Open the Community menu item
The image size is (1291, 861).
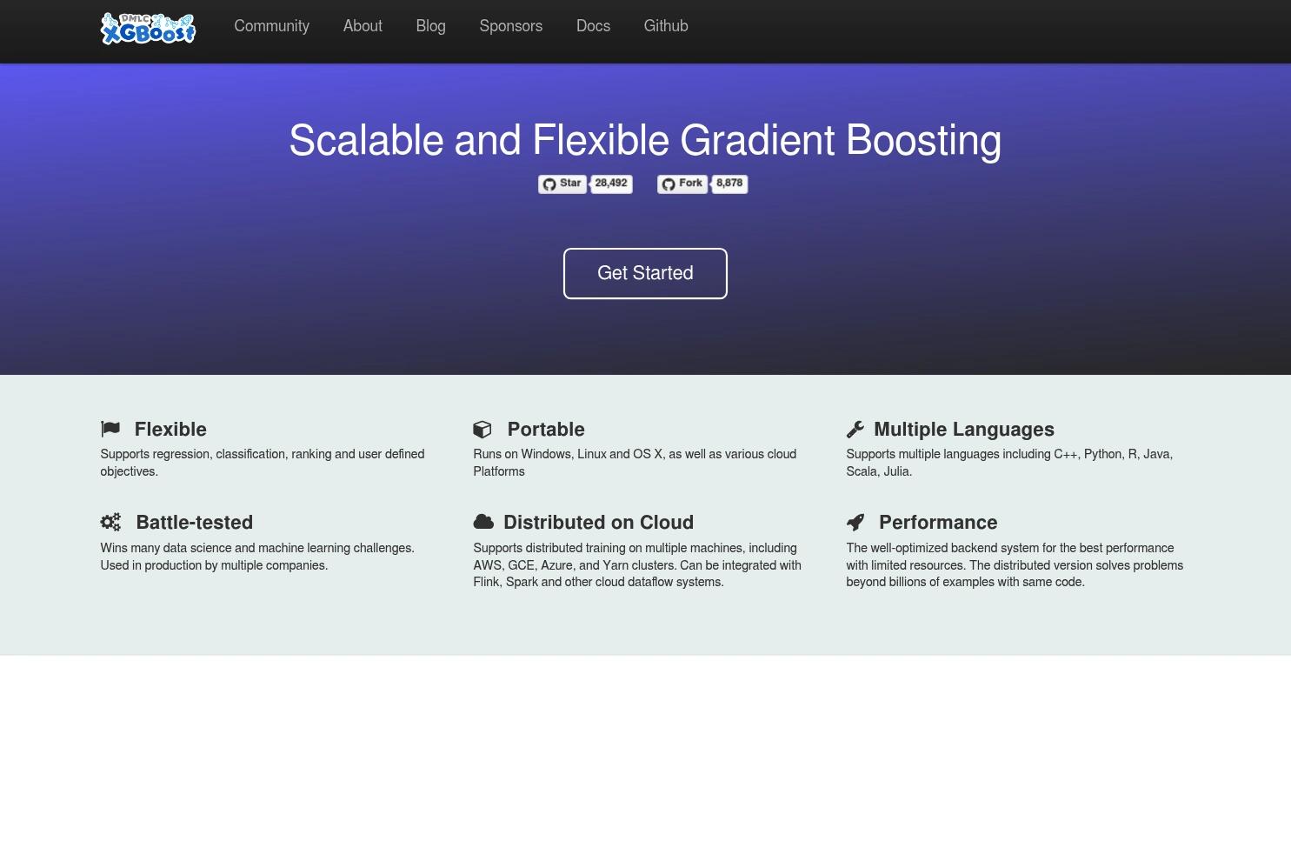pos(271,26)
